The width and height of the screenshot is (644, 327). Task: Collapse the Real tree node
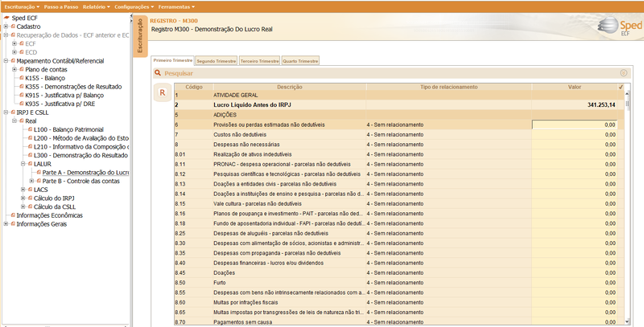coord(14,121)
